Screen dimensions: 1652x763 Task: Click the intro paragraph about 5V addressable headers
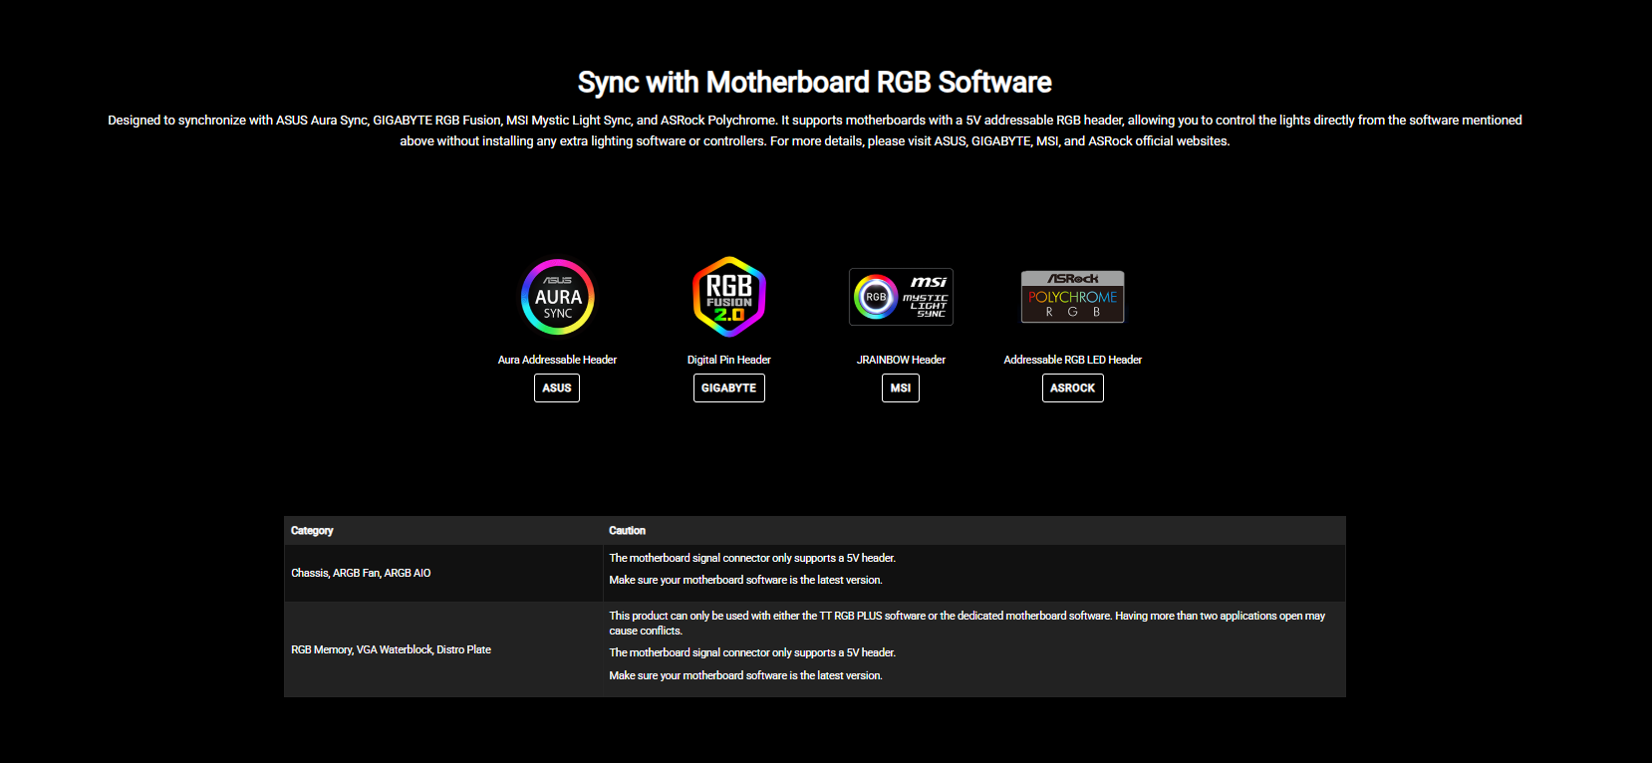tap(814, 130)
